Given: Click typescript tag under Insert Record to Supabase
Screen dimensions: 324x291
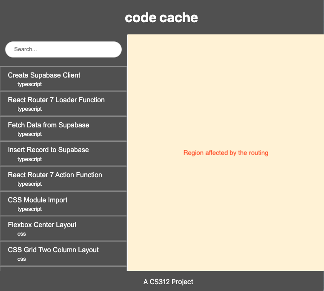Looking at the screenshot, I should (29, 159).
